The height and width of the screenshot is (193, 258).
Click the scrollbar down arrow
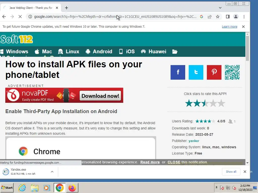(x=247, y=163)
